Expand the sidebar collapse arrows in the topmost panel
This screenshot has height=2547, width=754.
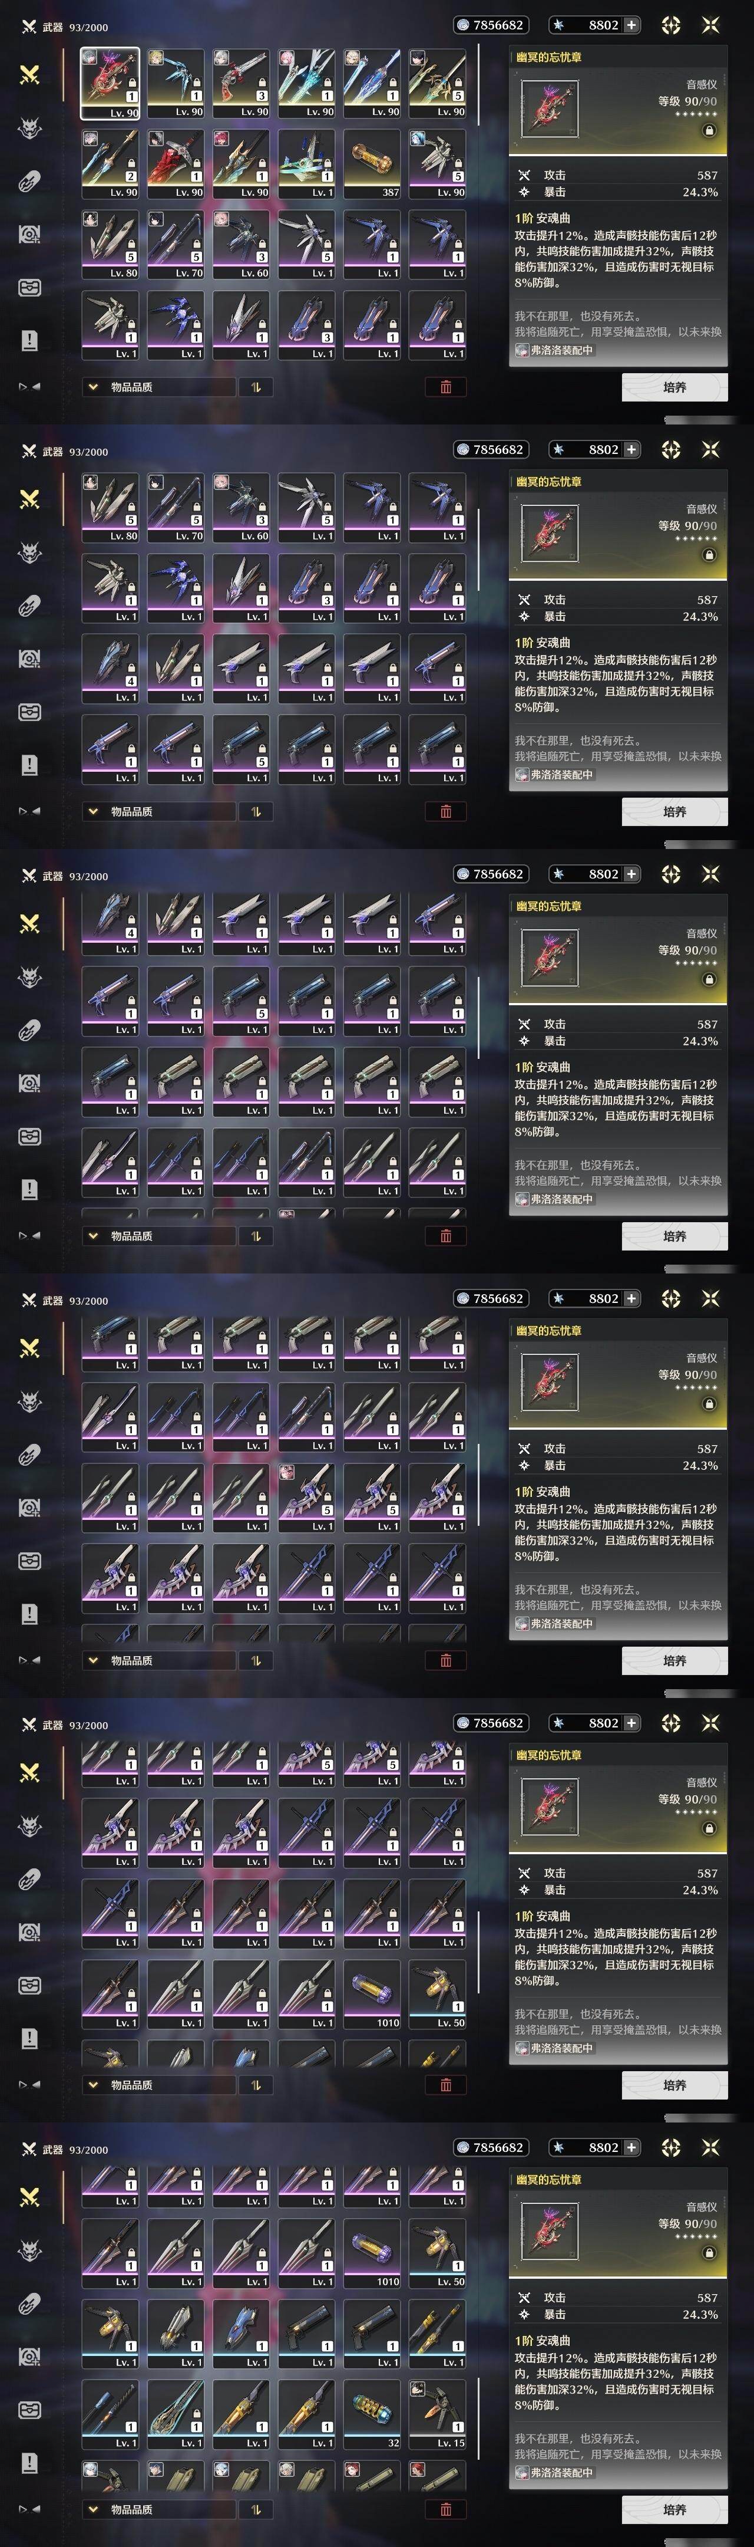click(x=29, y=387)
